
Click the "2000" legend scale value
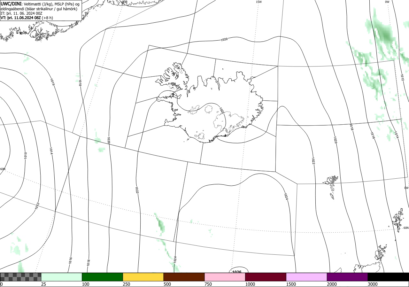tap(332, 284)
